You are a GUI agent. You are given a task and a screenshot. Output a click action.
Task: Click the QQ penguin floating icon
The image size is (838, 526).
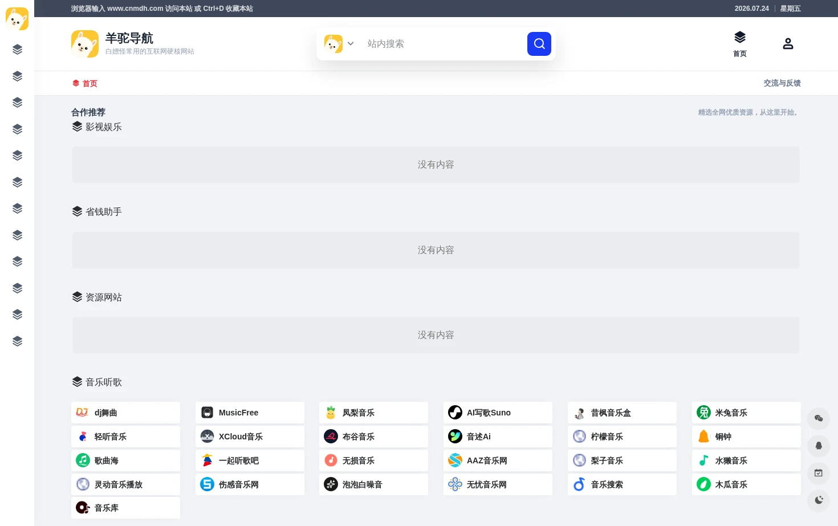(x=819, y=446)
